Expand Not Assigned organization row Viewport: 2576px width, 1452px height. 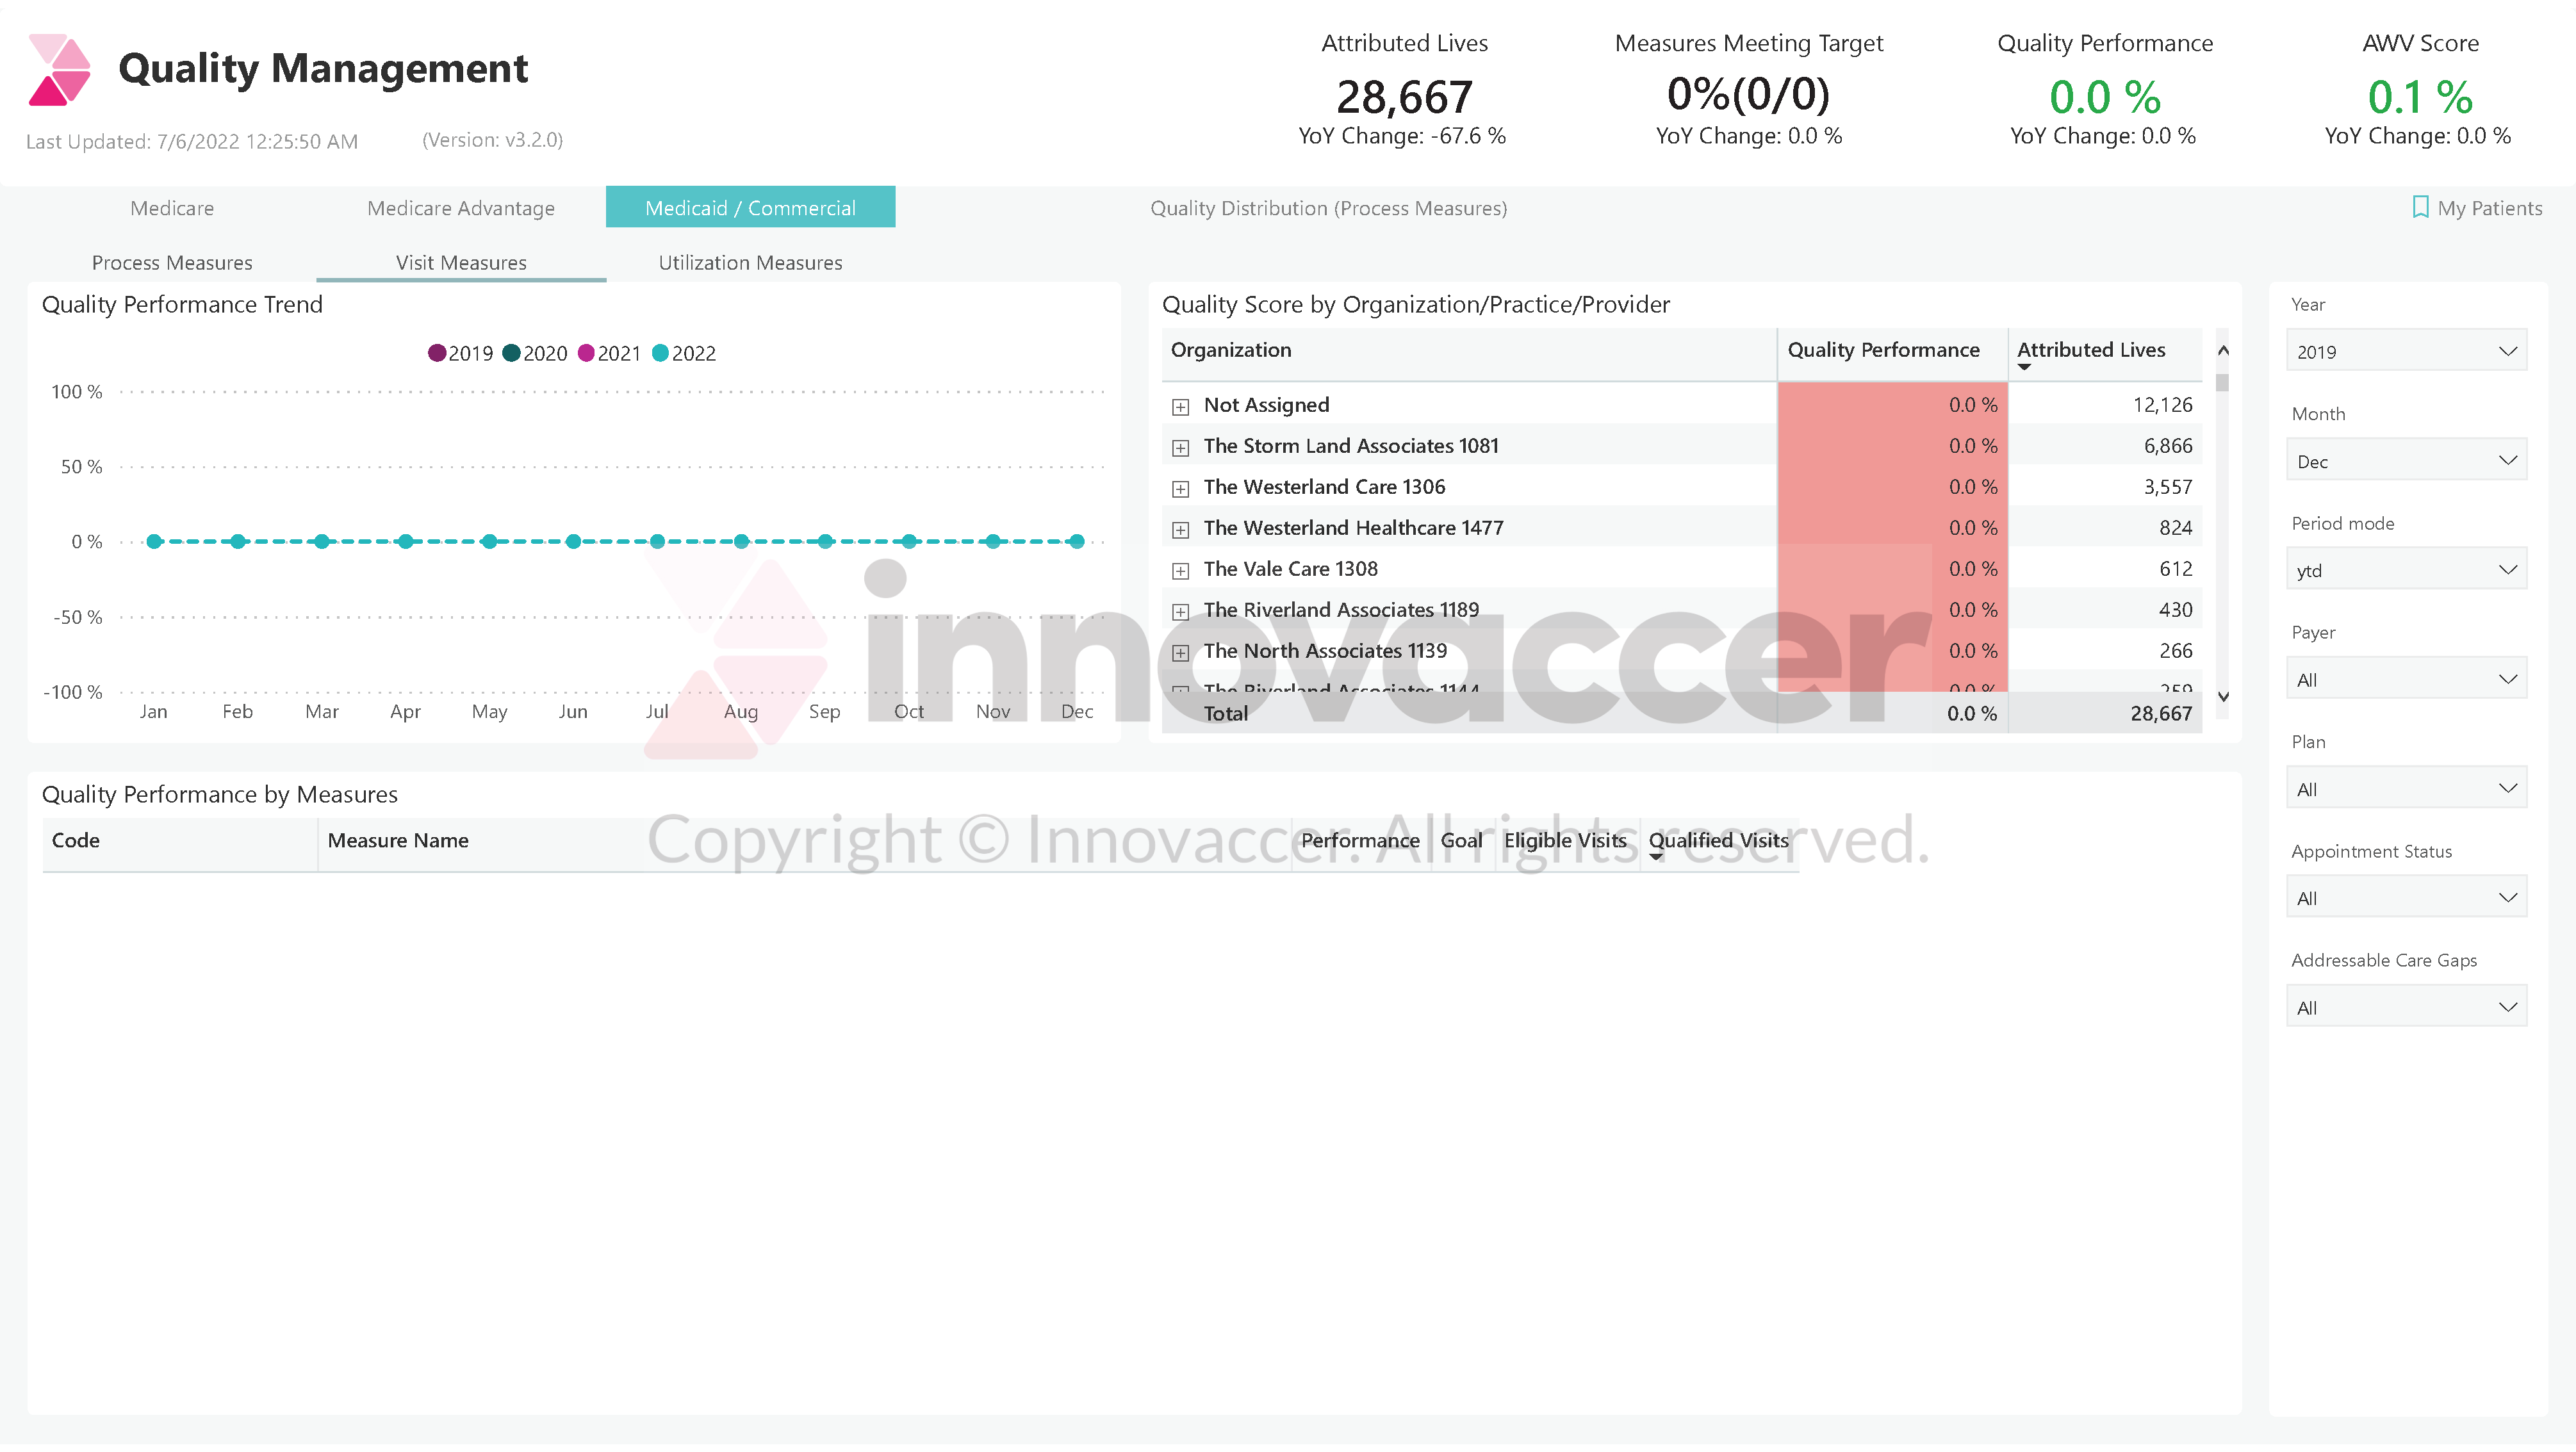(1182, 405)
